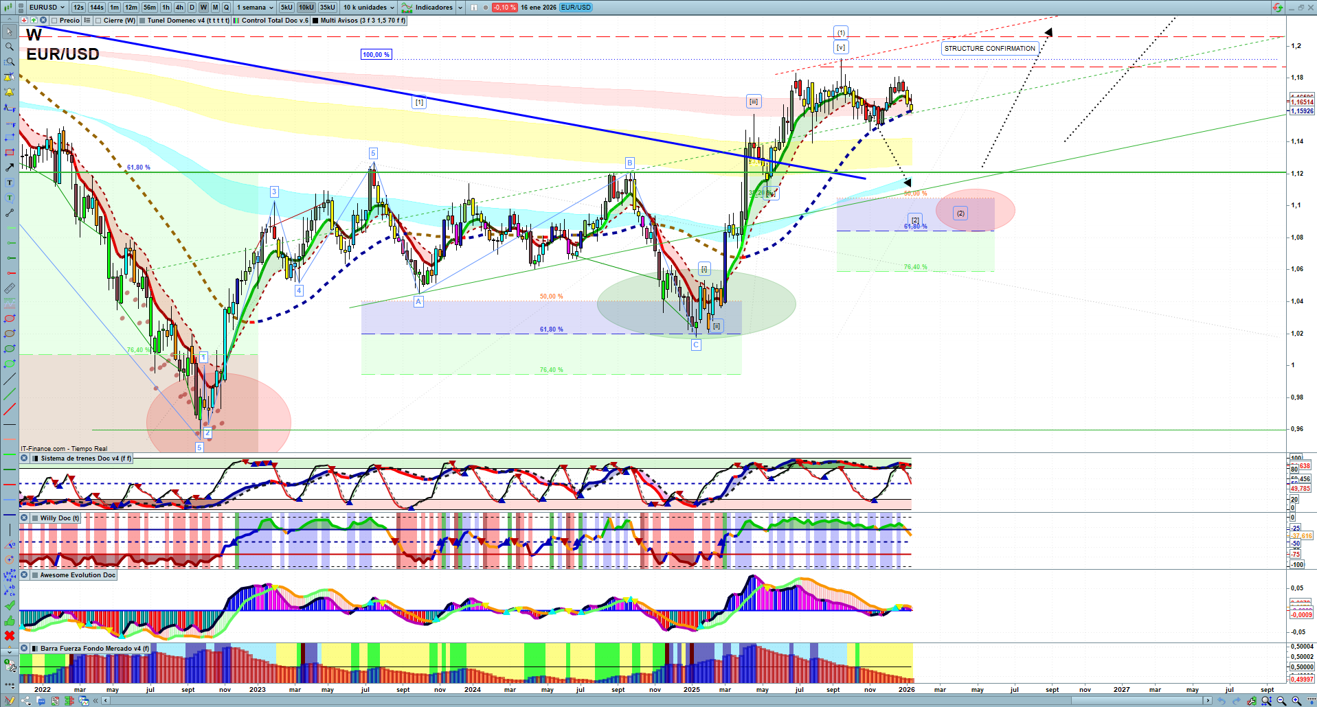The width and height of the screenshot is (1317, 707).
Task: Switch to the M monthly timeframe
Action: pos(215,8)
